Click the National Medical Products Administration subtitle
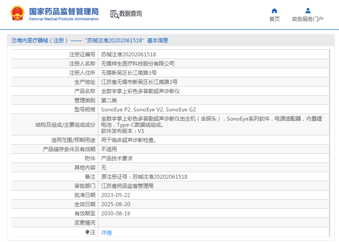This screenshot has height=242, width=339. coord(64,19)
